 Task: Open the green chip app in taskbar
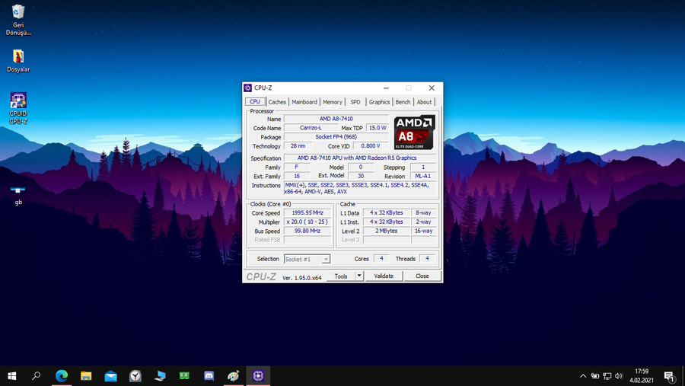coord(184,376)
